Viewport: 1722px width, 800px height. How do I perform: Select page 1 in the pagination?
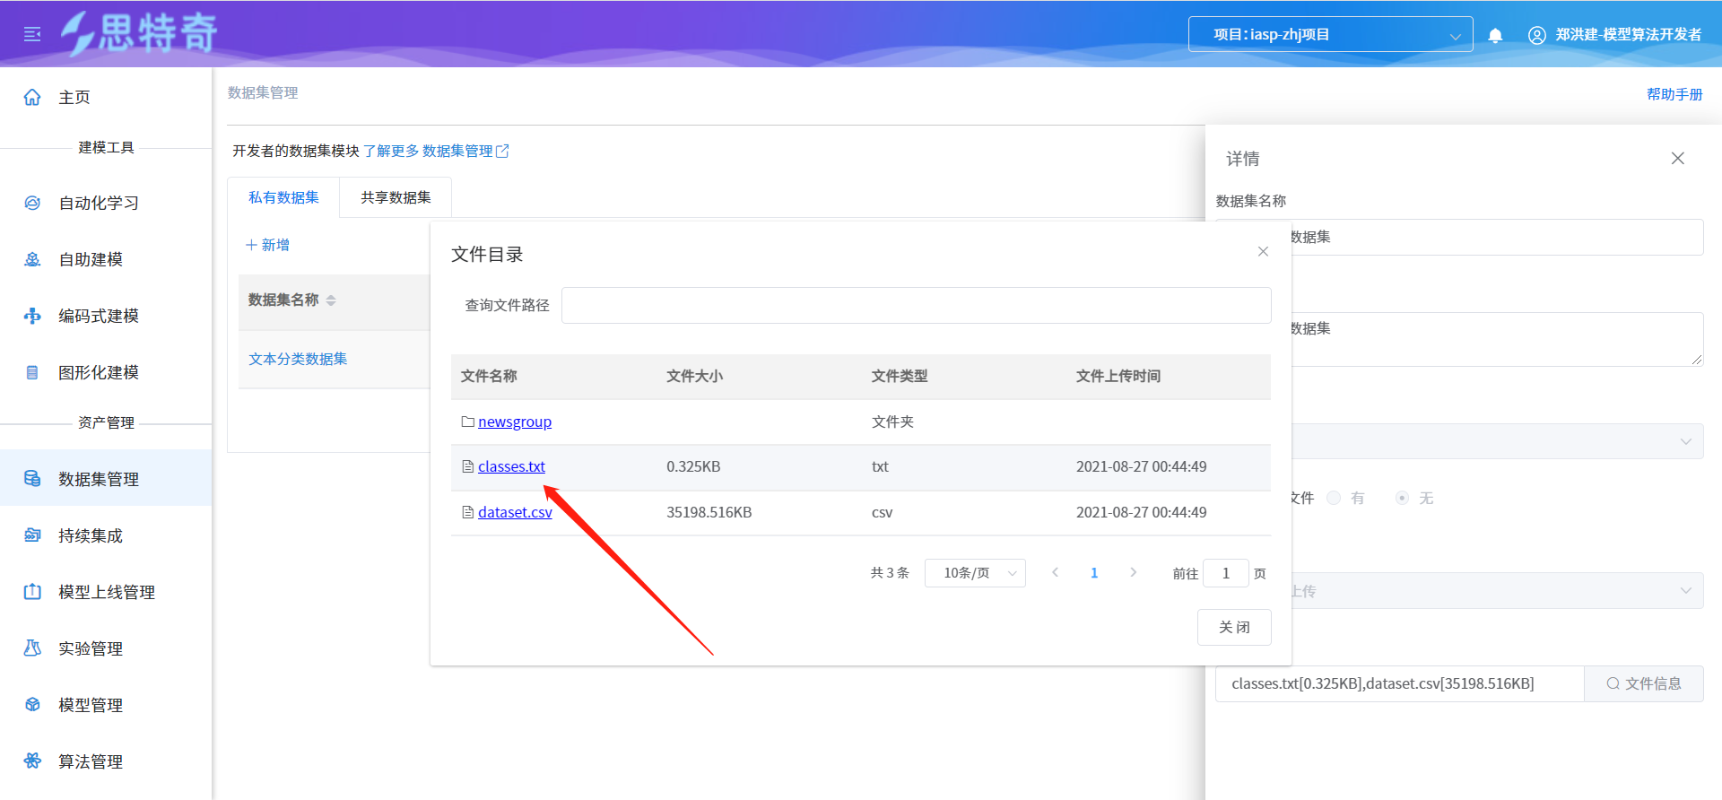tap(1094, 572)
